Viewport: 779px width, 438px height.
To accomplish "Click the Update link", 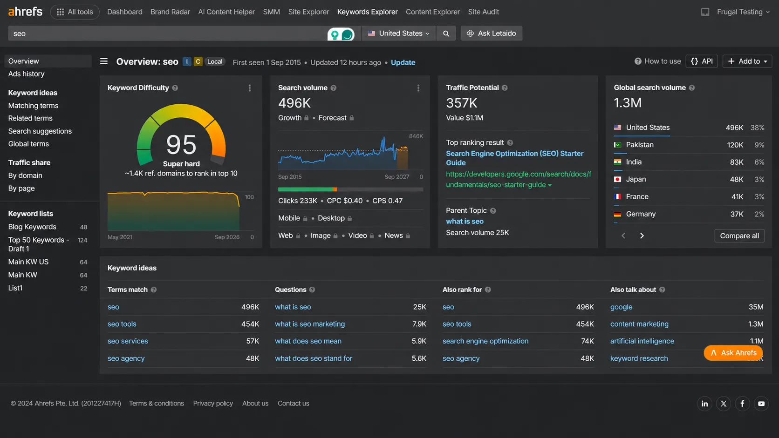I will point(403,62).
